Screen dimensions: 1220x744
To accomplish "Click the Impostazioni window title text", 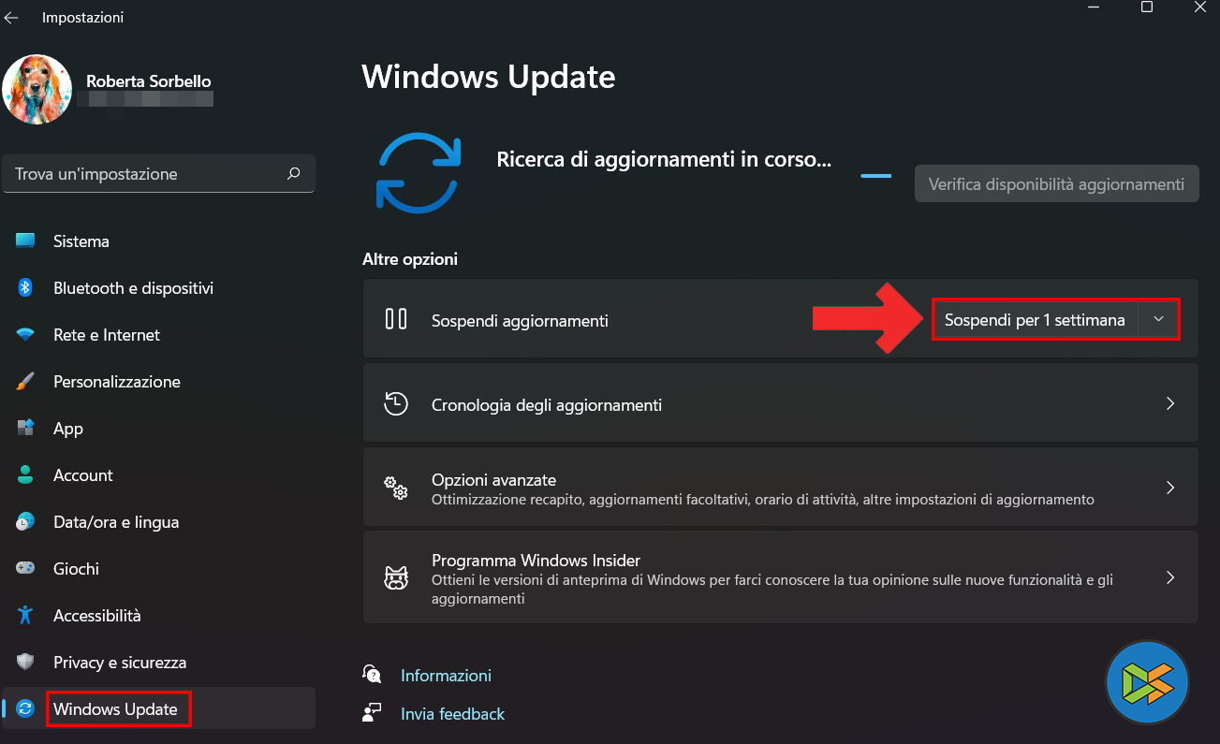I will 82,18.
